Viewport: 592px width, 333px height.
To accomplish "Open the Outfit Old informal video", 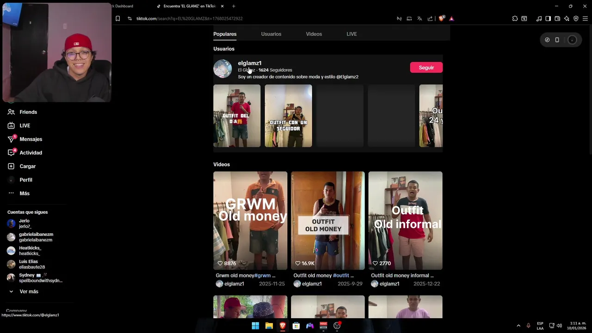I will point(405,221).
